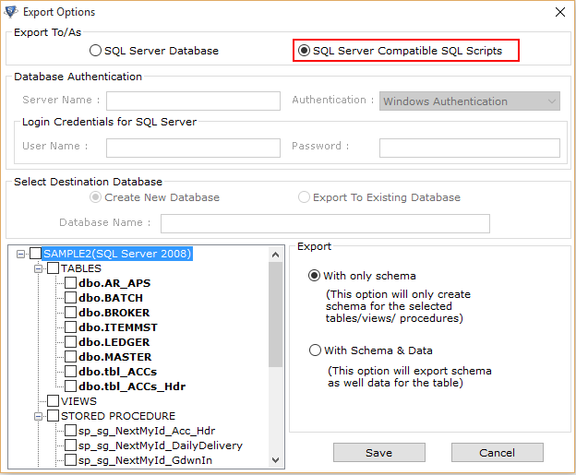This screenshot has width=576, height=475.
Task: Check the dbo.LEDGER table checkbox
Action: pyautogui.click(x=70, y=342)
